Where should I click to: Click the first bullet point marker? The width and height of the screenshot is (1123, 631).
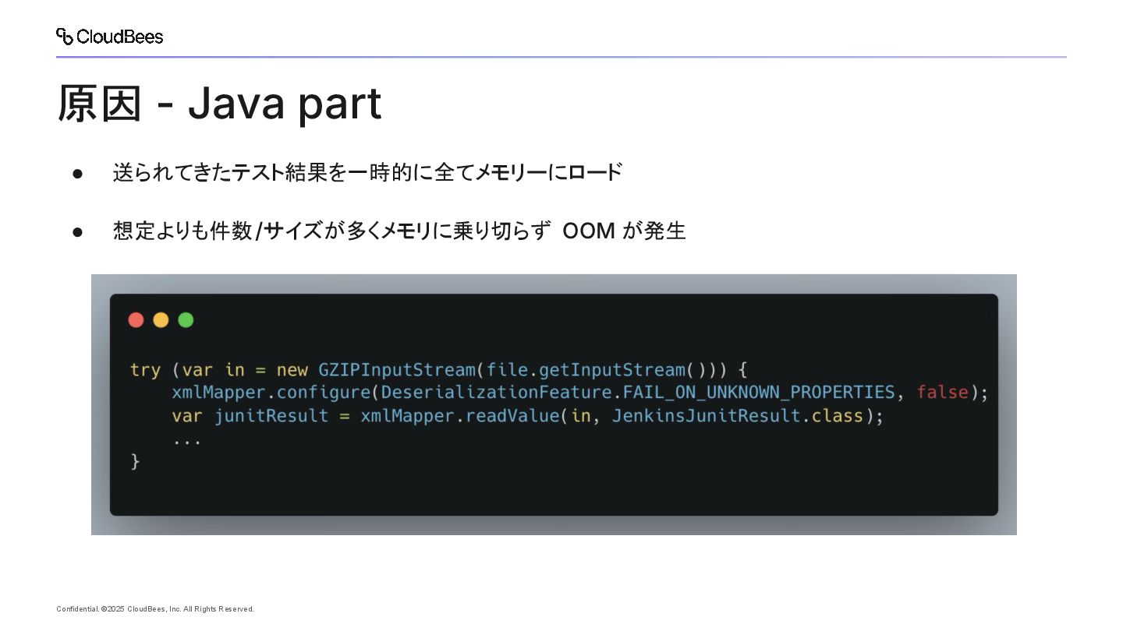point(77,173)
